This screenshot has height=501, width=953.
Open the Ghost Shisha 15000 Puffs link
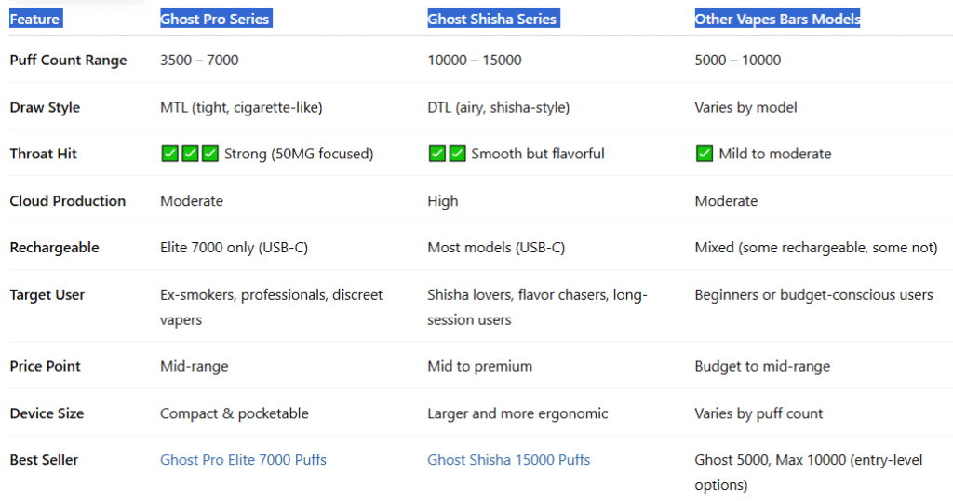[x=509, y=460]
